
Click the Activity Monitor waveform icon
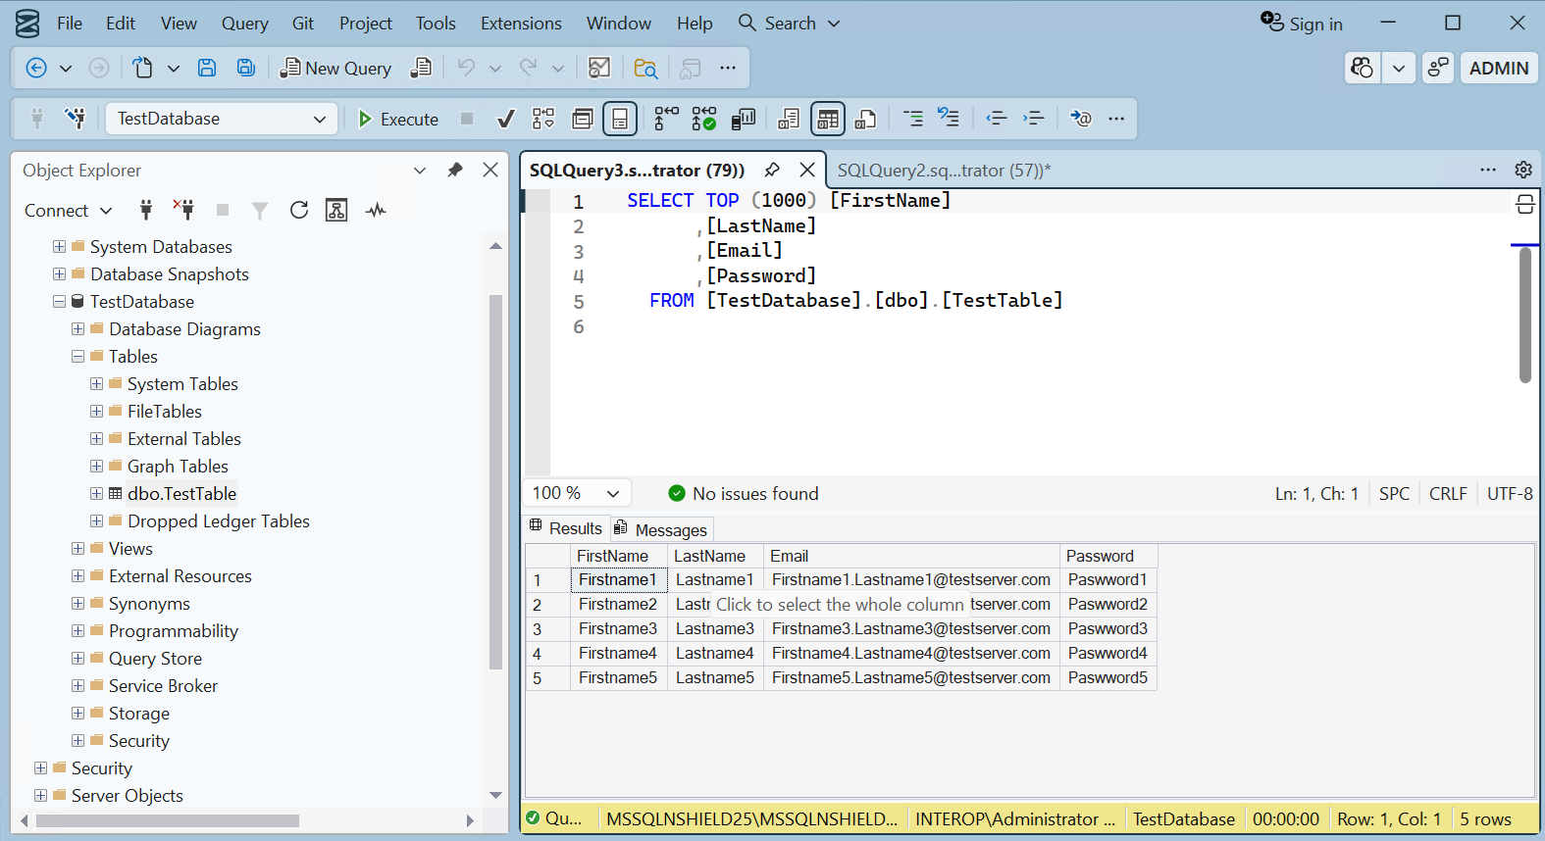[x=376, y=210]
